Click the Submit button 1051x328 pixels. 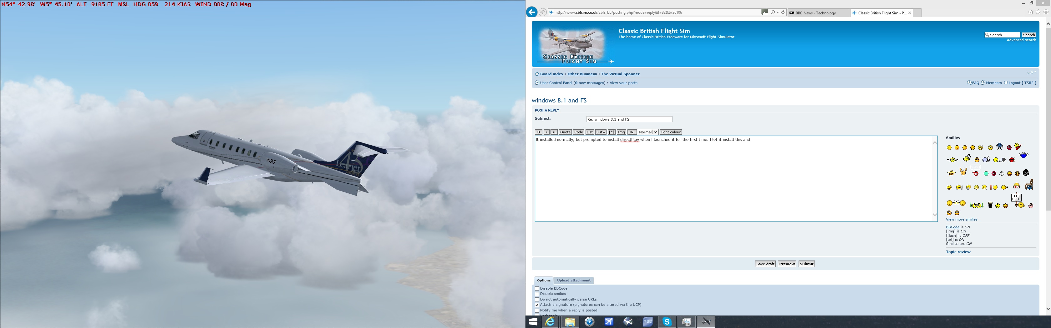tap(806, 264)
